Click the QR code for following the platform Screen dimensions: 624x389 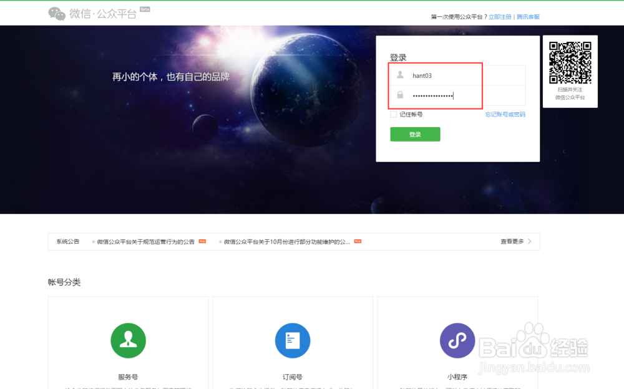pyautogui.click(x=570, y=63)
